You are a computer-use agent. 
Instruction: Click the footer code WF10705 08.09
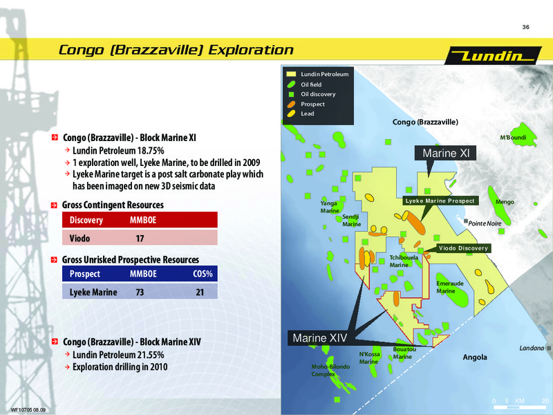point(28,409)
